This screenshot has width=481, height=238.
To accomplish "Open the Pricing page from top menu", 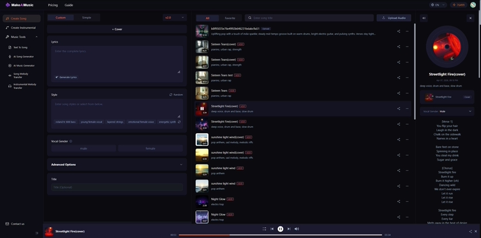I will click(53, 5).
